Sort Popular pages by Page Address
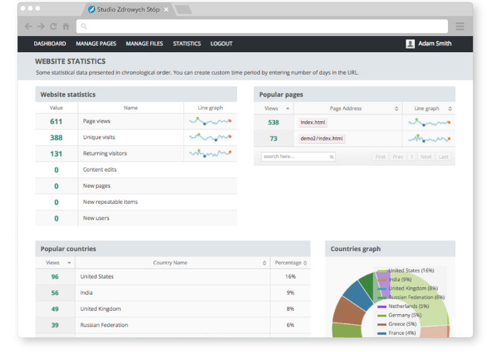The image size is (489, 352). (396, 108)
